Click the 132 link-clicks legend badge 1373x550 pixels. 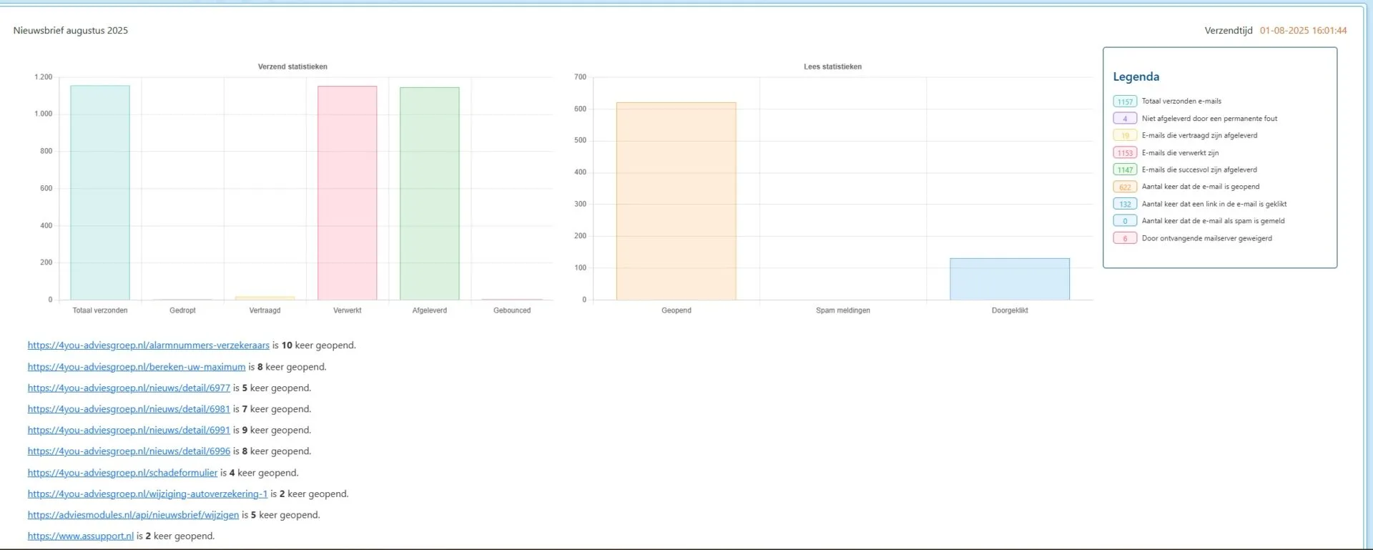[1125, 205]
